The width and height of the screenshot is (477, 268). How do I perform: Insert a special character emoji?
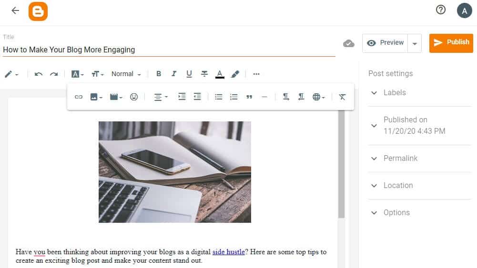coord(134,97)
